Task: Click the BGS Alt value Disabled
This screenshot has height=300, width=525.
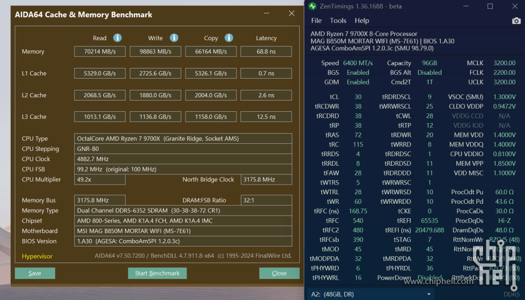Action: 430,72
